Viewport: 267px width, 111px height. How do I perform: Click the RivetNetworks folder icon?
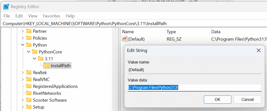point(28,93)
